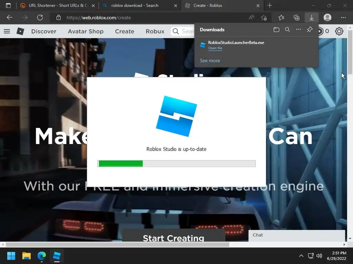Screen dimensions: 353x264
Task: Open Create in Roblox navigation
Action: [124, 31]
